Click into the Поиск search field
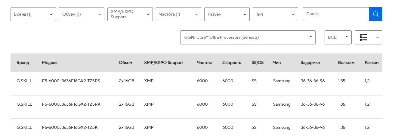395x136 pixels. point(336,14)
